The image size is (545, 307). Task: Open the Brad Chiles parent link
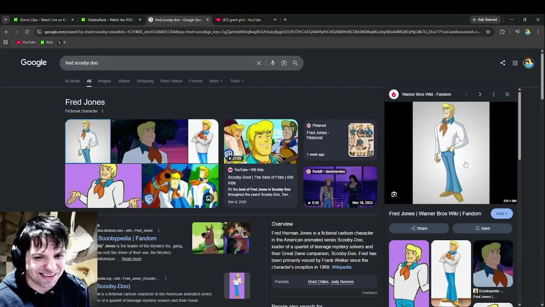click(318, 282)
